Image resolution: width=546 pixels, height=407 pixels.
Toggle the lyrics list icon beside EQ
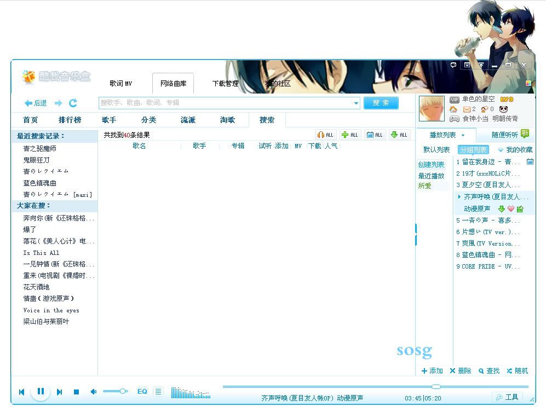158,392
